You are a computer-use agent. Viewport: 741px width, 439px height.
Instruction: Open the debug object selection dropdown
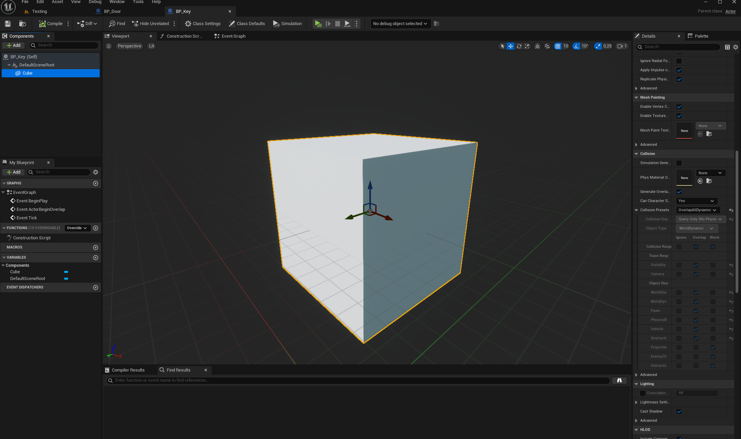400,24
